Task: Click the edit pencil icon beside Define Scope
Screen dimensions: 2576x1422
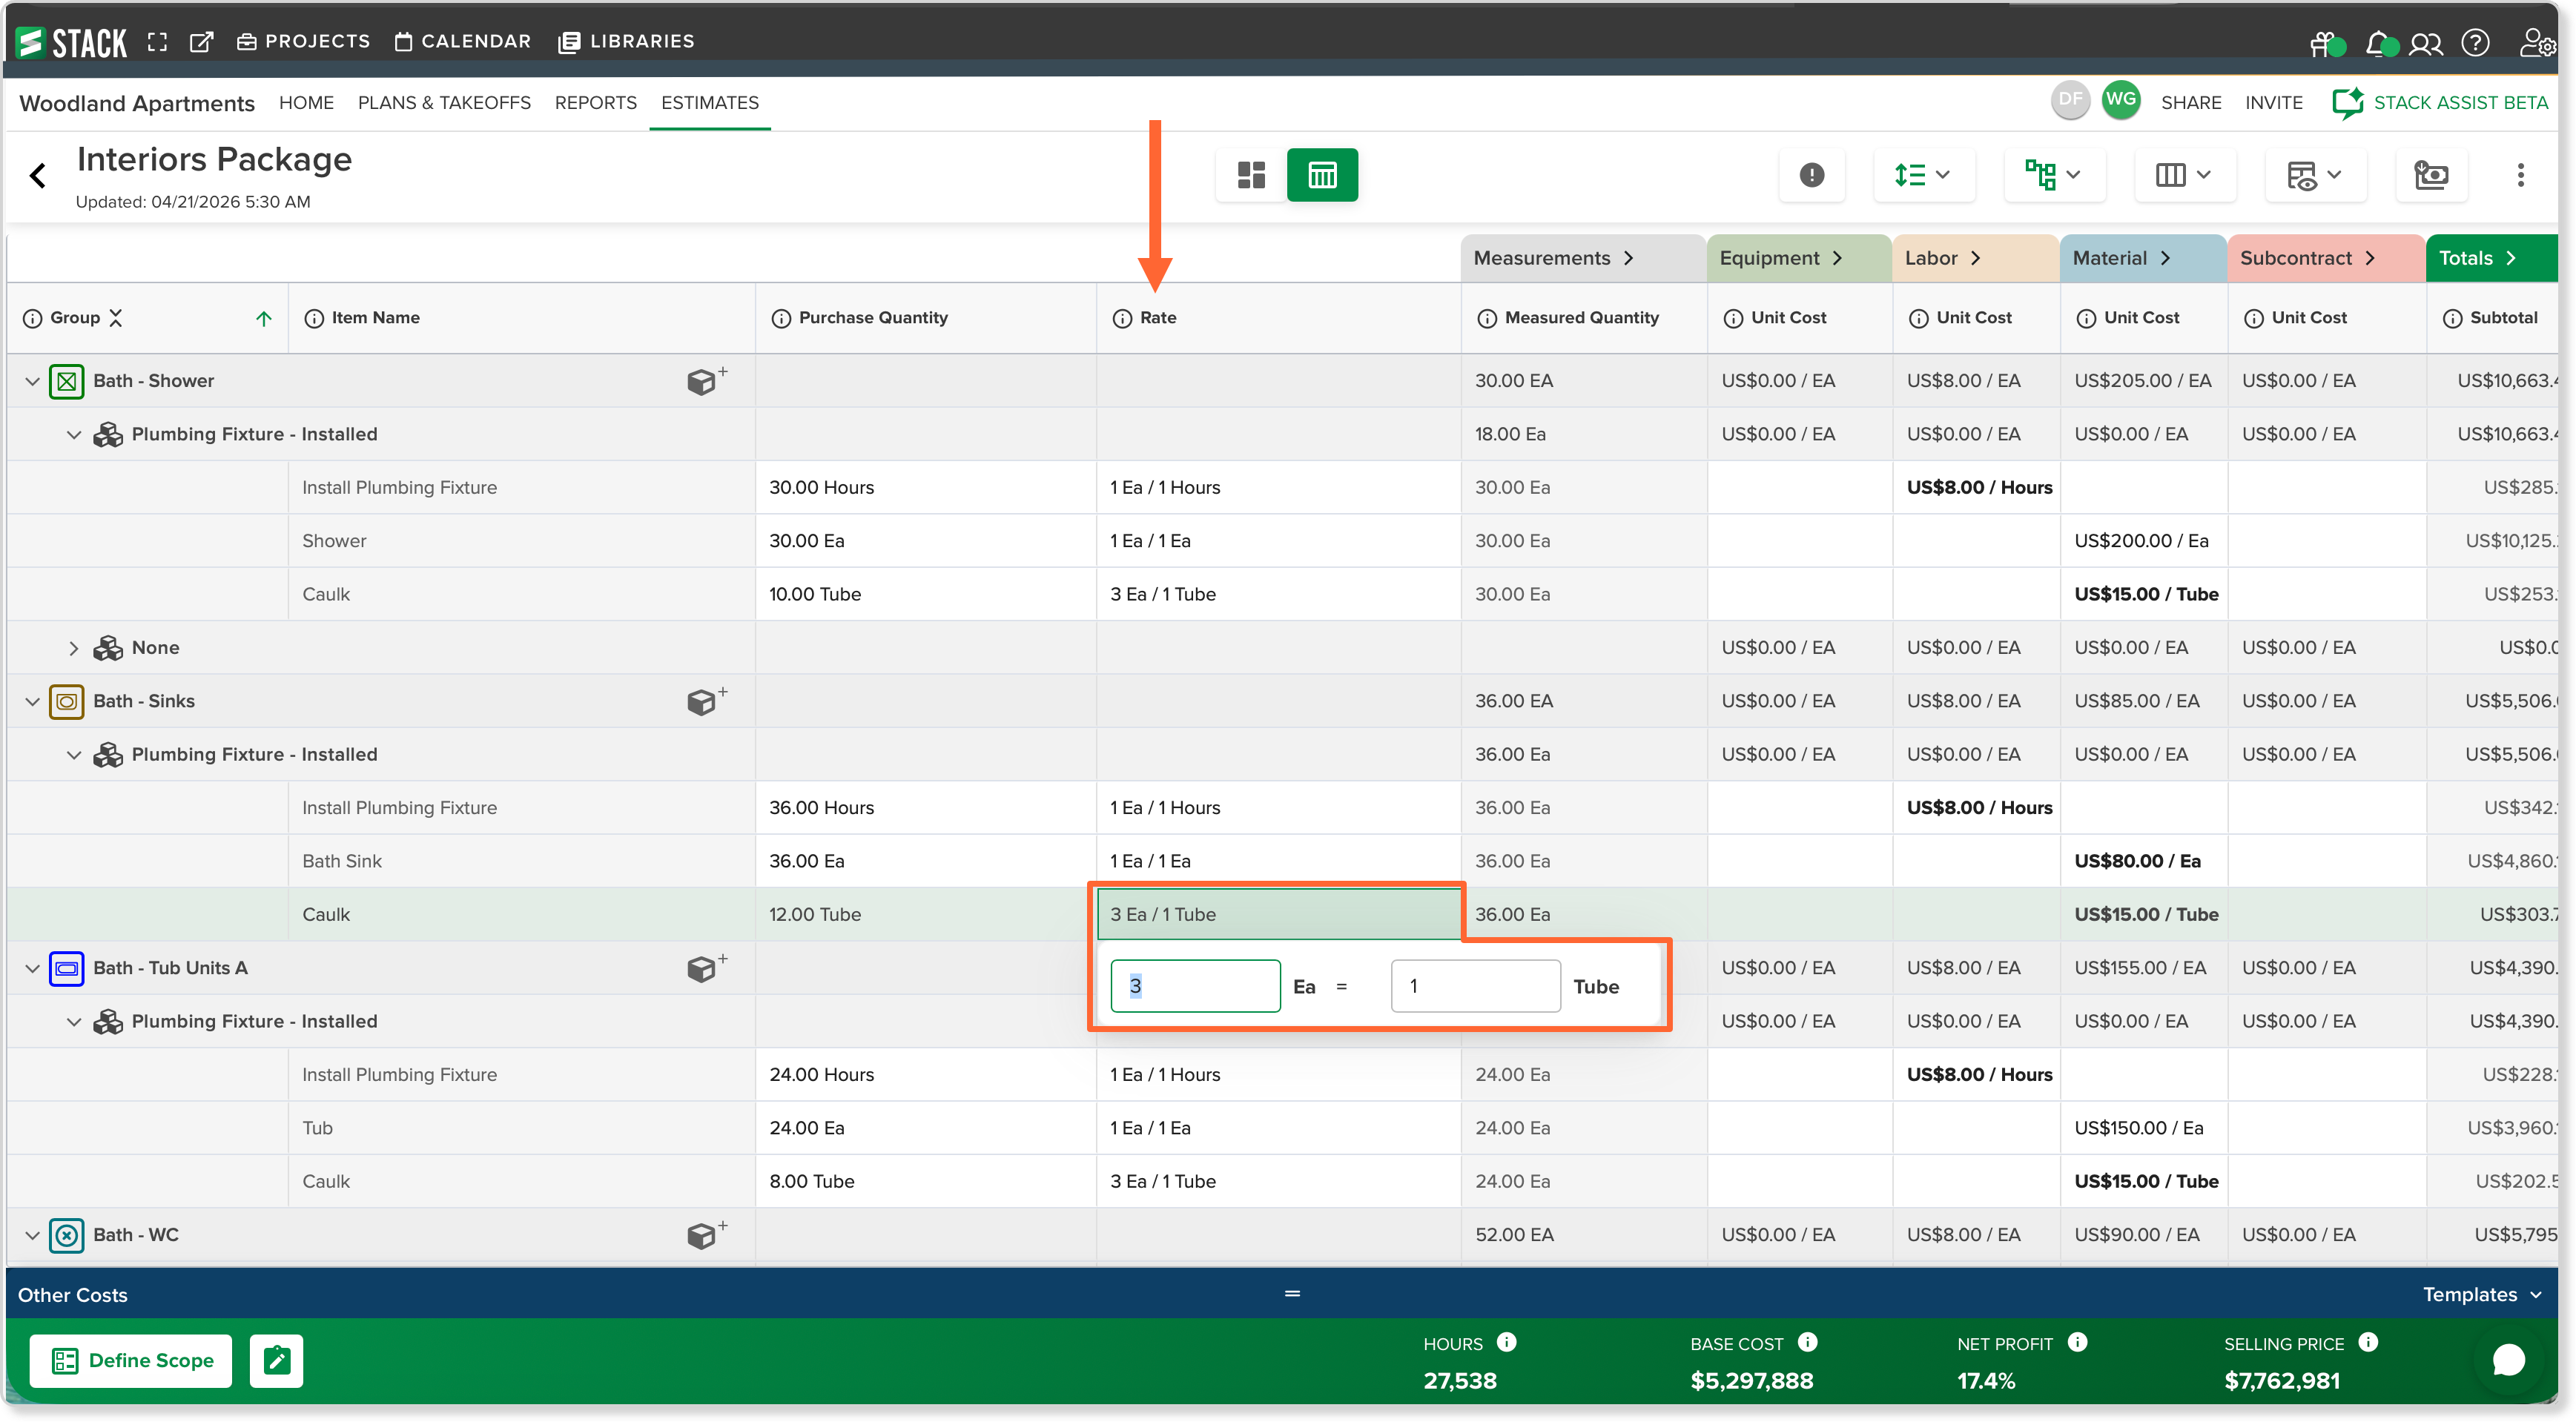Action: click(x=277, y=1360)
